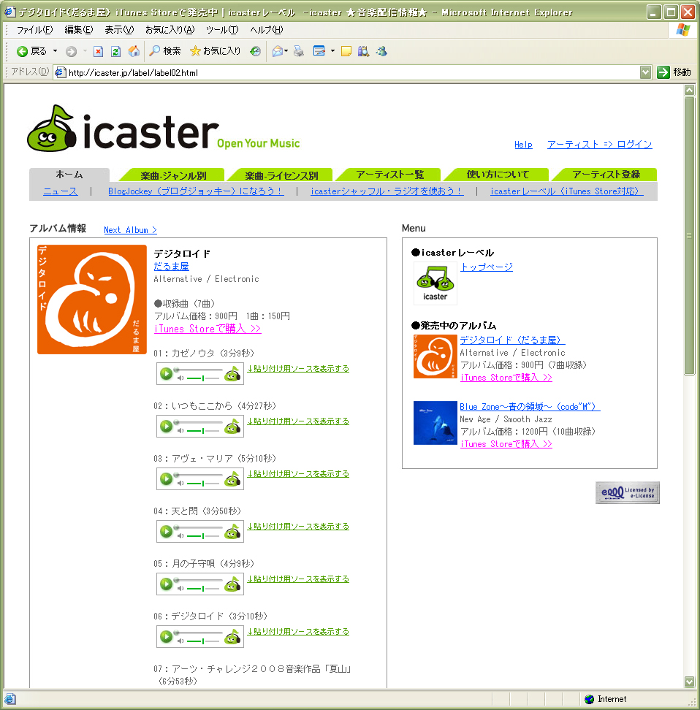Play track 01 カゼノウタ
This screenshot has height=710, width=700.
[x=167, y=373]
